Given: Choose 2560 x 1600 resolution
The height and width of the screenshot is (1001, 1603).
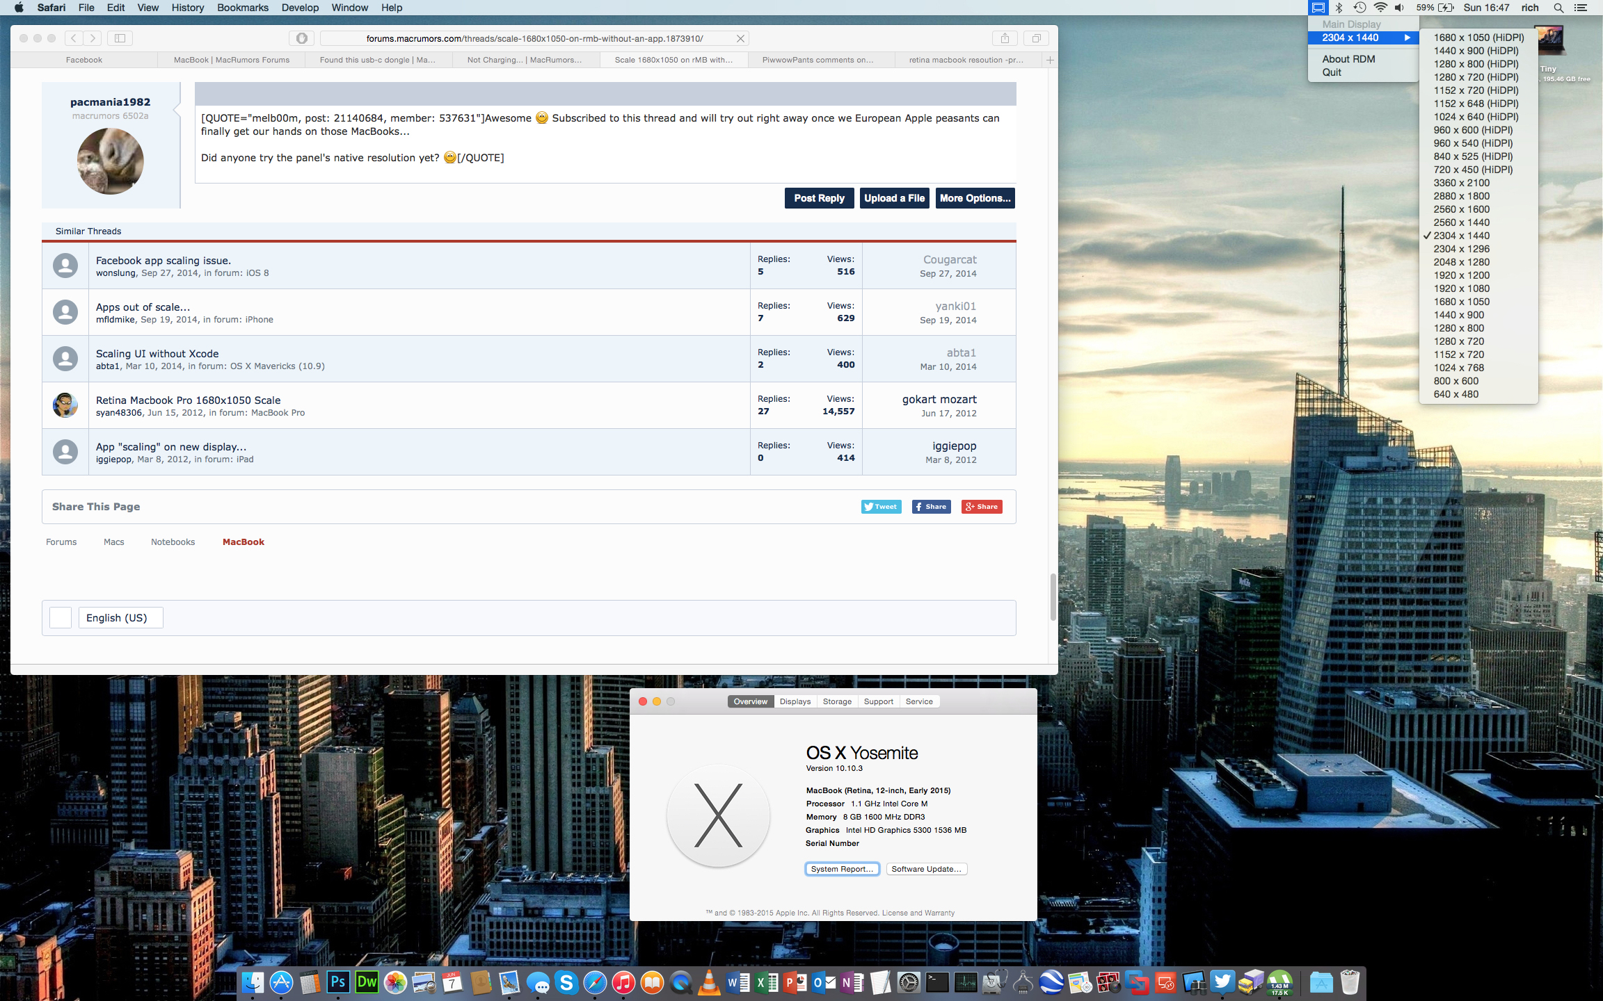Looking at the screenshot, I should tap(1478, 209).
